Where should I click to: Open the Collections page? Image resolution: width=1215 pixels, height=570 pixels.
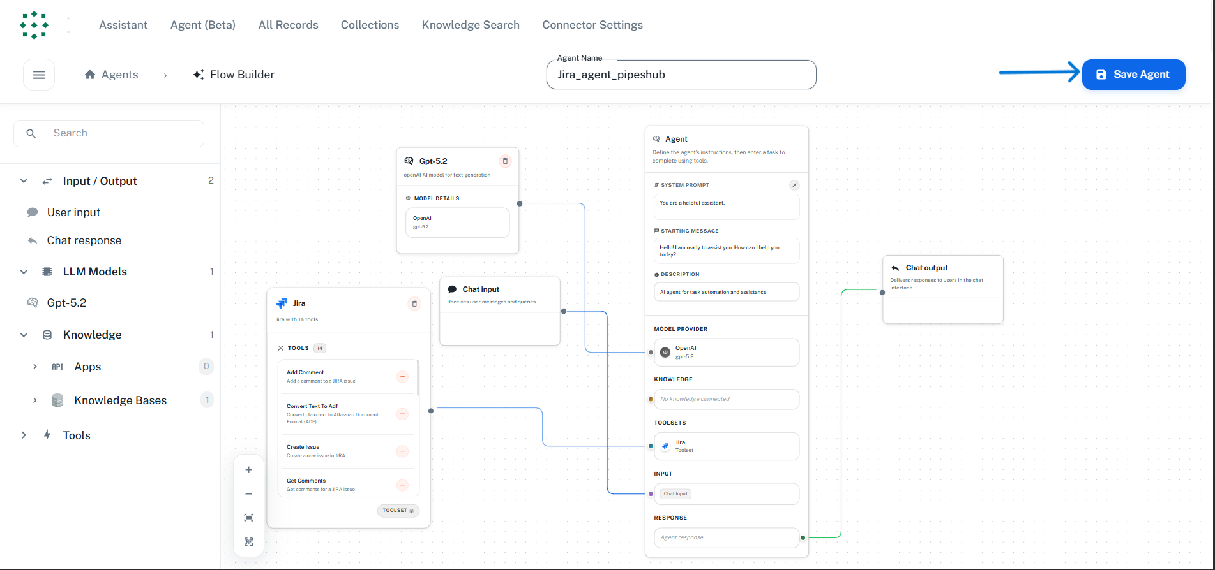click(370, 25)
